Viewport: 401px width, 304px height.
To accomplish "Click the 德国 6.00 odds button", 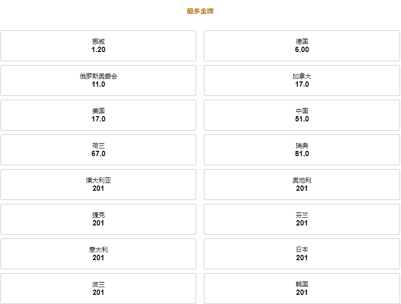I will pos(302,46).
